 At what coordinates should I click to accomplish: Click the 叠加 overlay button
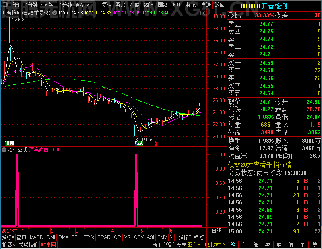click(x=120, y=5)
